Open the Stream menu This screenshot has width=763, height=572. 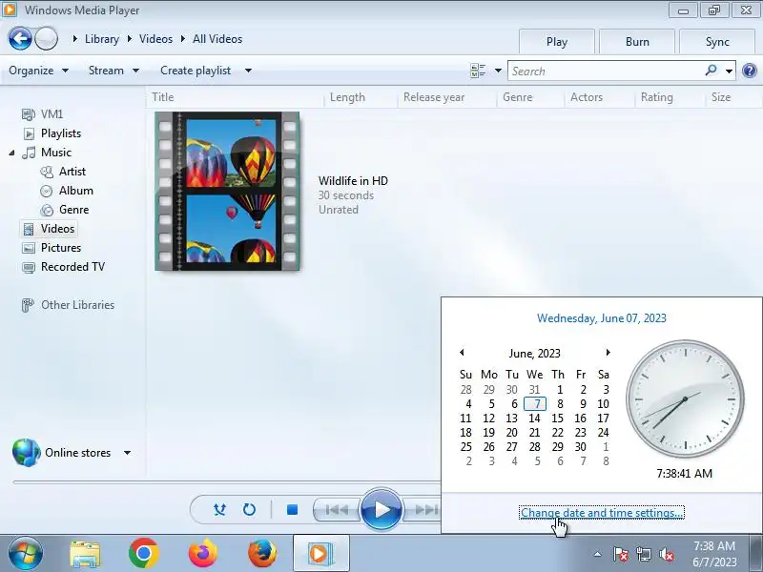pyautogui.click(x=113, y=71)
